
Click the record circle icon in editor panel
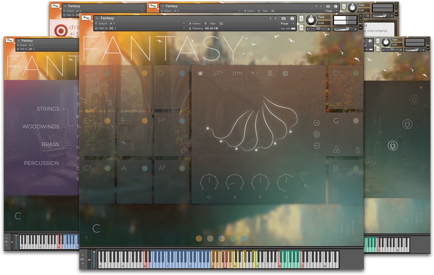201,73
